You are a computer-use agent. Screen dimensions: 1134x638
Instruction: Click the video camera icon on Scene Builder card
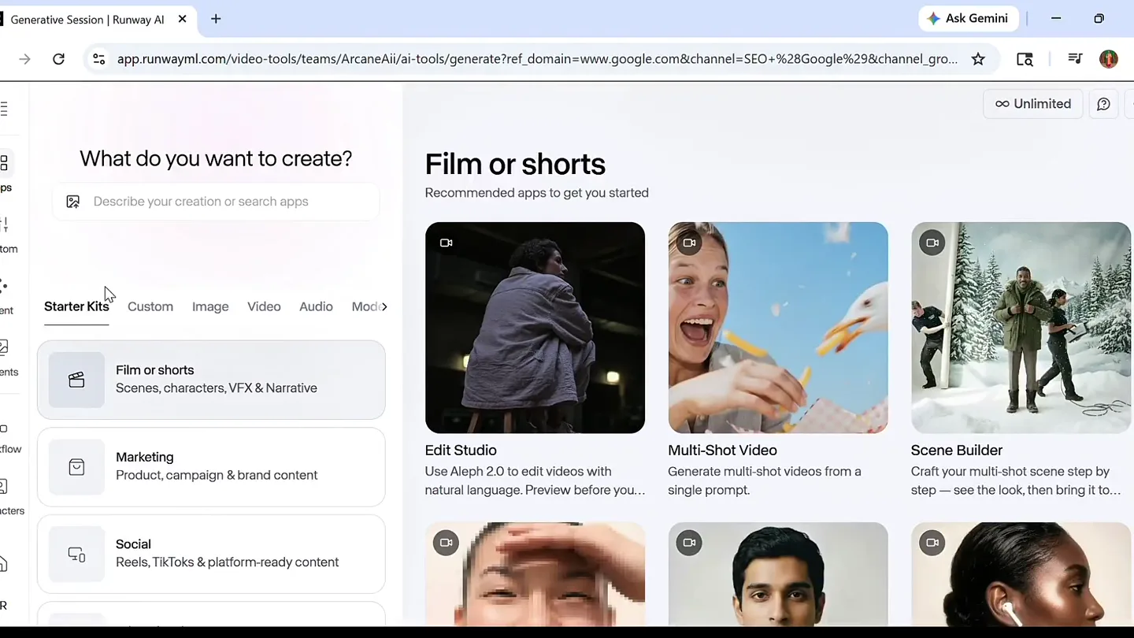click(x=932, y=243)
